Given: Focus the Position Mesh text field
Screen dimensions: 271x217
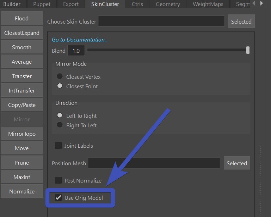Looking at the screenshot, I should (x=154, y=163).
